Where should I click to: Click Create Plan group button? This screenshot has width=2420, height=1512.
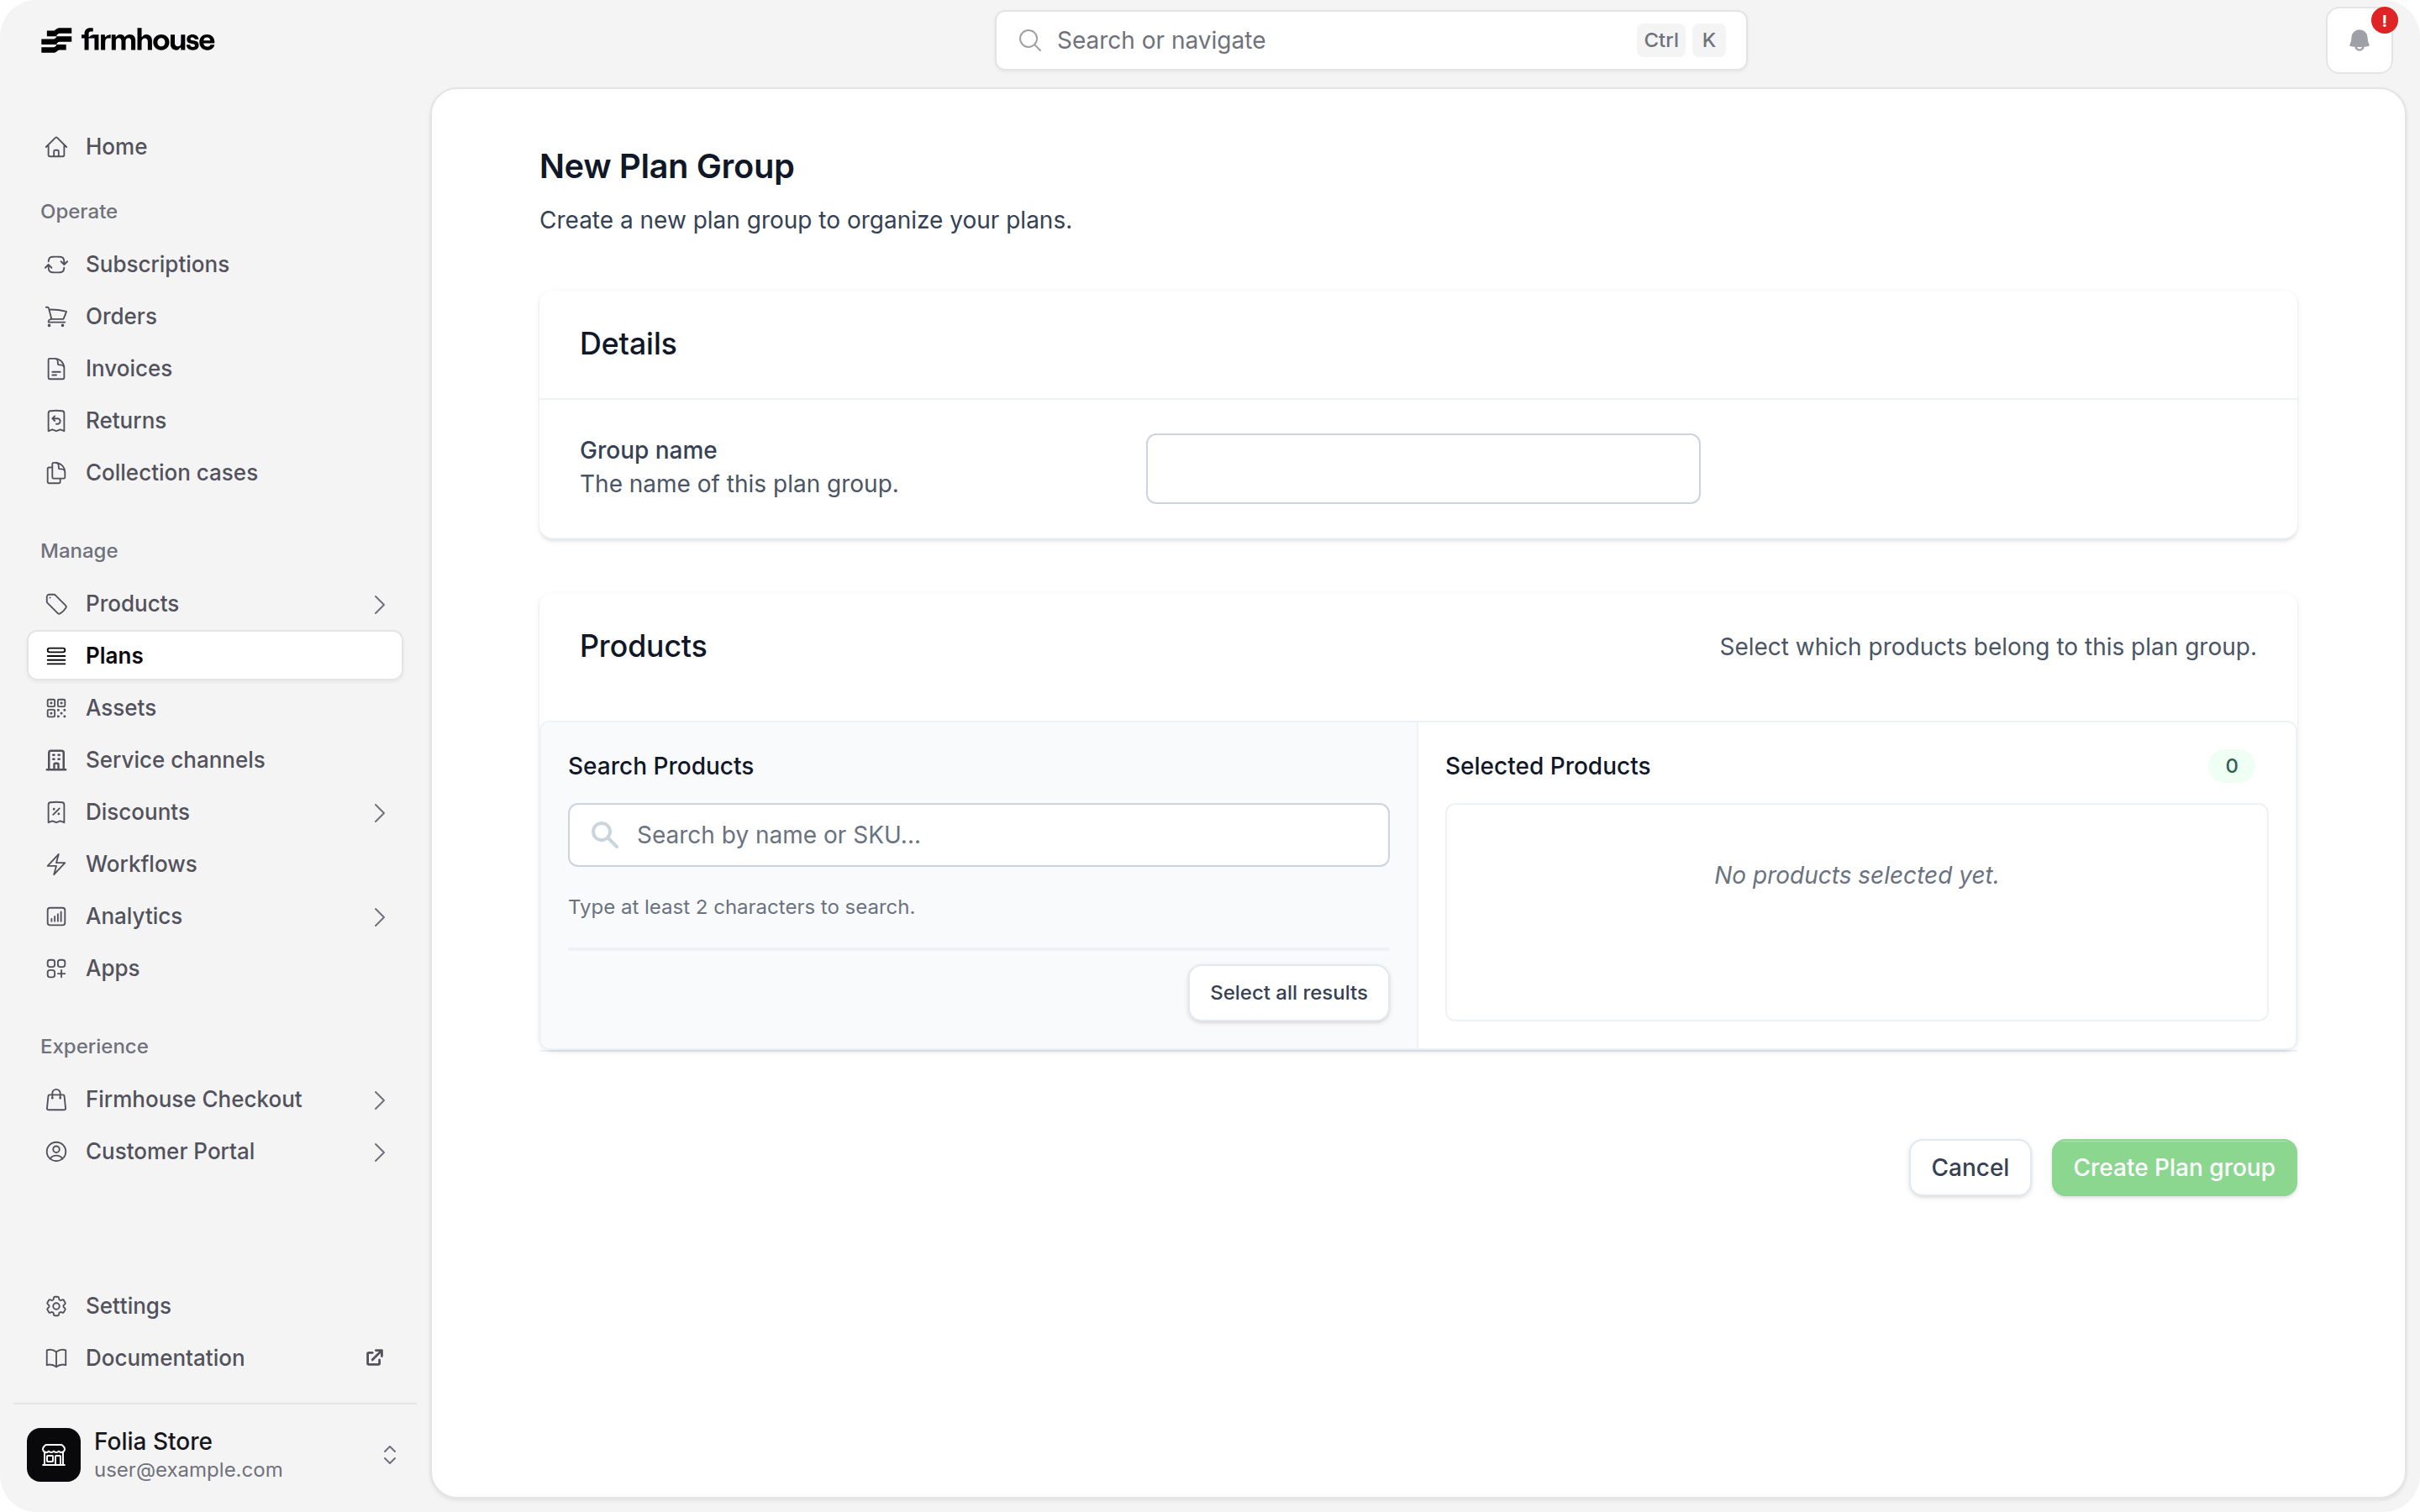[2173, 1167]
